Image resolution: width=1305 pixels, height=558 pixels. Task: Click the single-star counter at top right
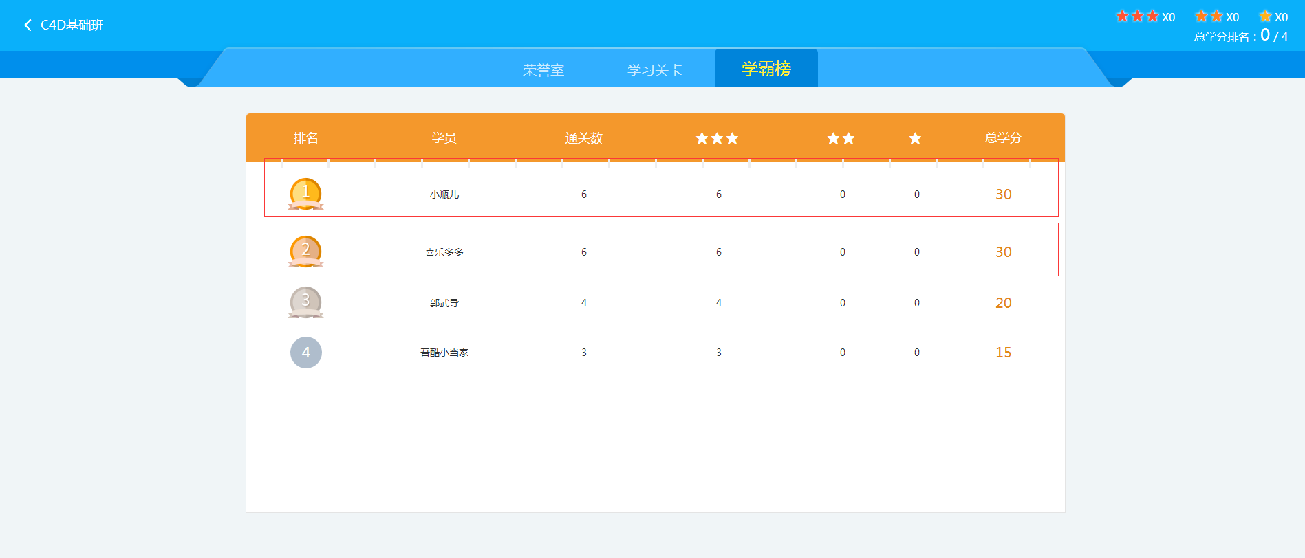[1273, 16]
